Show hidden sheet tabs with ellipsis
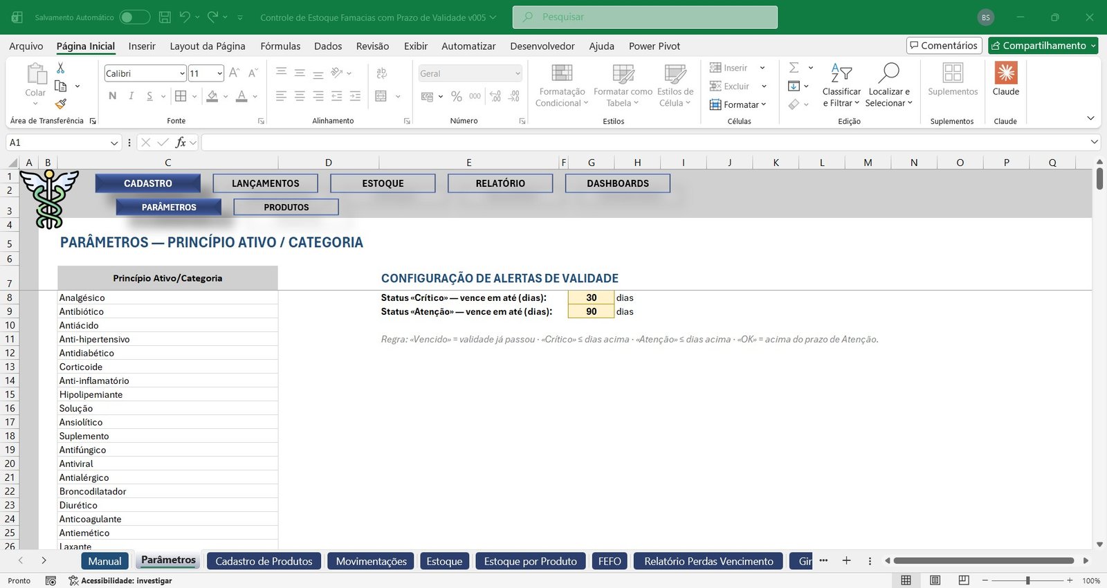 pos(823,560)
